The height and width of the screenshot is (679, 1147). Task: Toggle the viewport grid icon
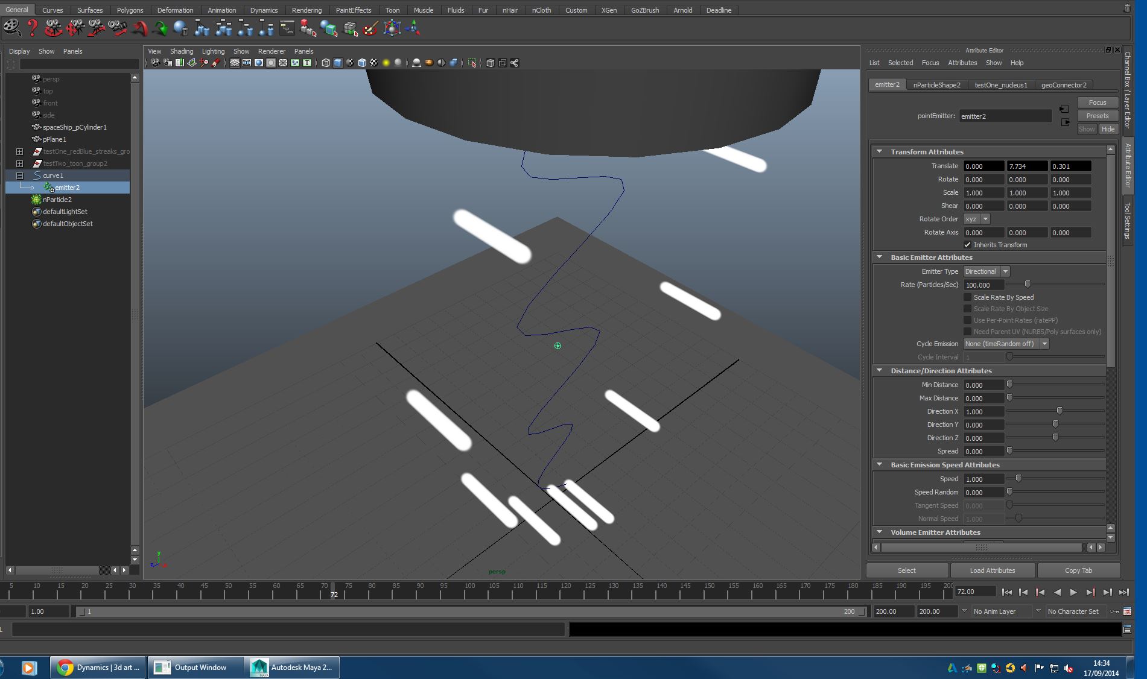coord(235,63)
